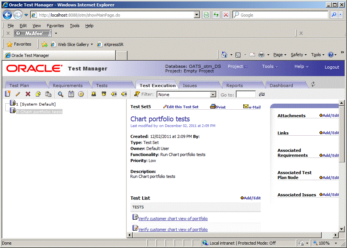This screenshot has width=347, height=248.
Task: Click the Google search magnifier button
Action: click(334, 15)
